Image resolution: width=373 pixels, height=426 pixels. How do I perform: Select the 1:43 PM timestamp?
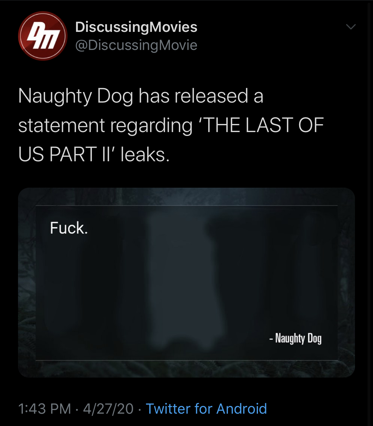pos(45,409)
